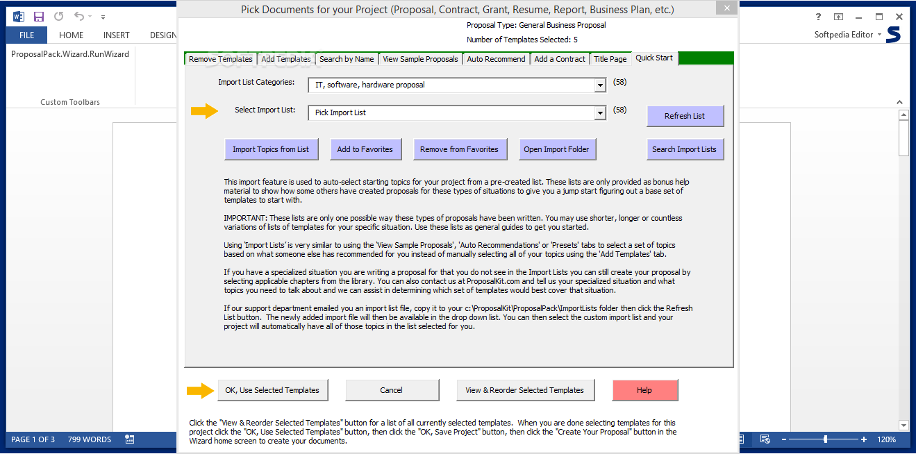
Task: Maximize the Word window
Action: click(879, 17)
